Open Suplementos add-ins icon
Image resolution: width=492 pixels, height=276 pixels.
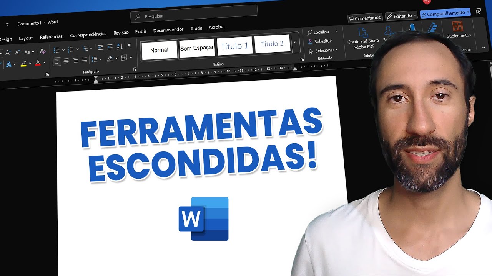[458, 29]
